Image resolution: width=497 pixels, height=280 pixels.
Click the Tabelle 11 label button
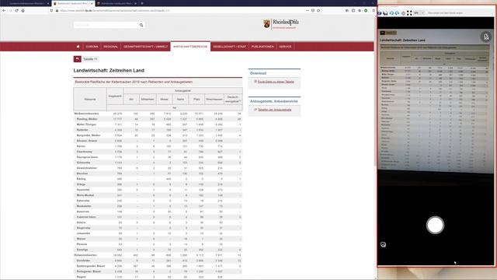coord(90,59)
